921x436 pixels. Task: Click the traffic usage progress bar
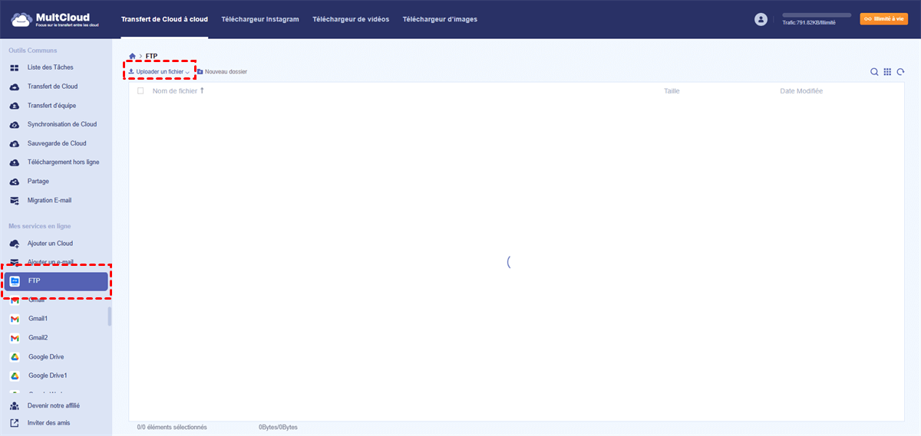pyautogui.click(x=817, y=15)
